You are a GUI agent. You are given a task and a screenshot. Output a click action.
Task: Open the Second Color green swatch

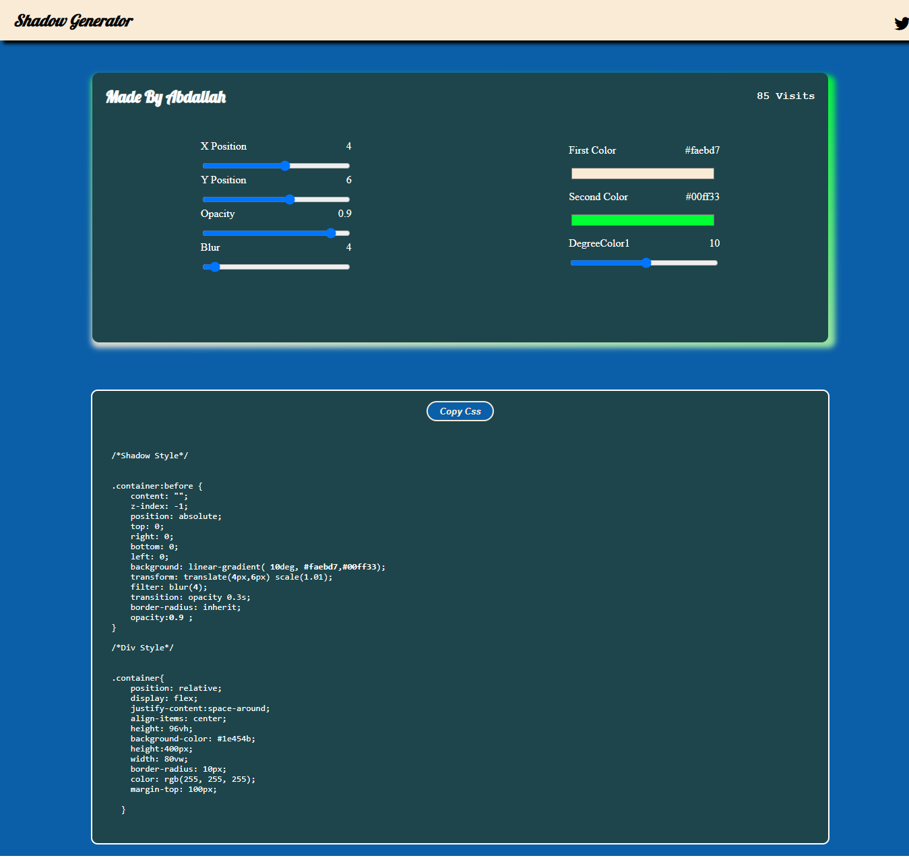point(643,220)
